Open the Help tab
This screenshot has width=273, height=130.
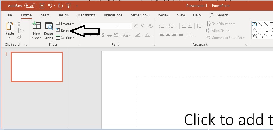click(197, 15)
